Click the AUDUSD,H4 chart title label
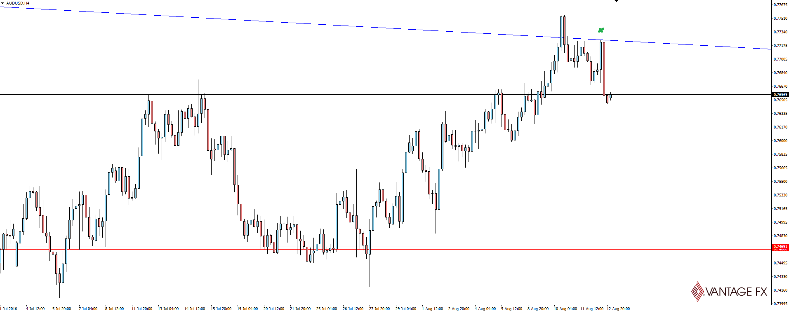Viewport: 789px width, 313px height. point(18,3)
